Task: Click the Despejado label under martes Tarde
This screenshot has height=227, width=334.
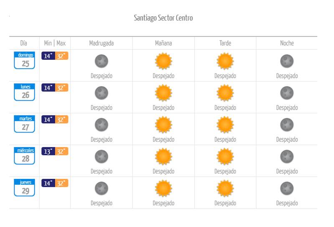Action: coord(225,140)
